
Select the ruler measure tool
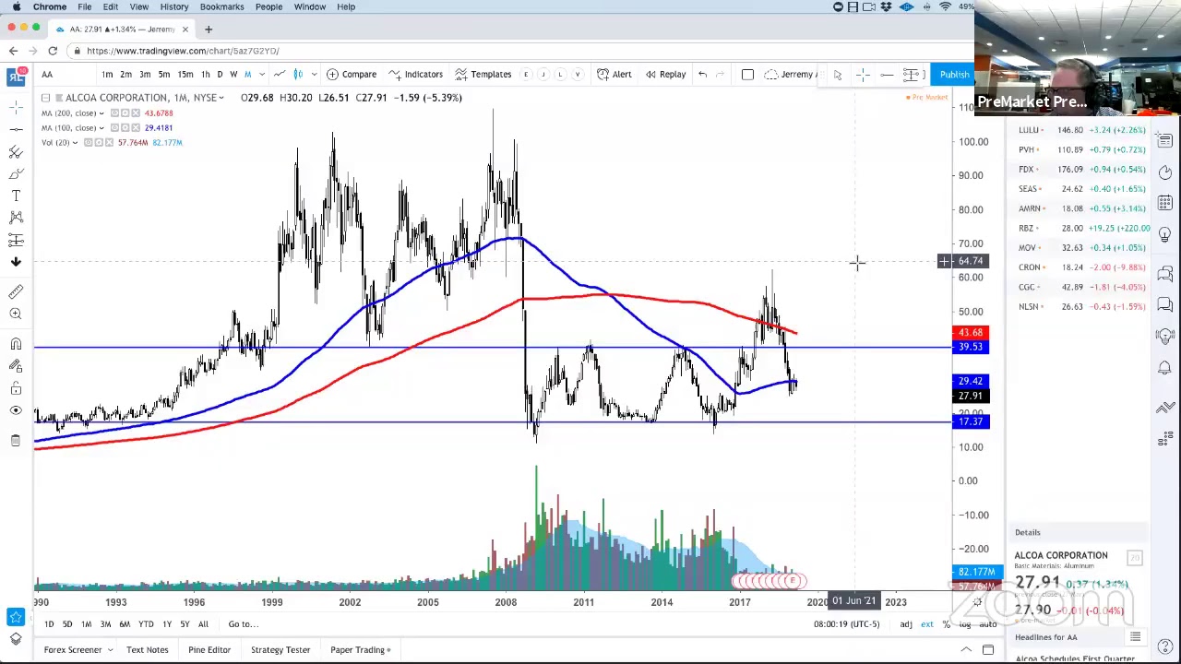tap(16, 291)
